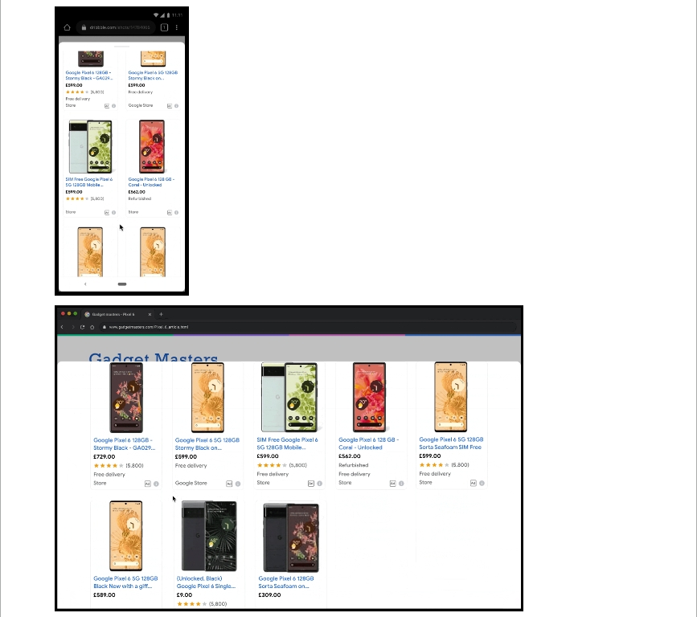Open a new tab with plus icon
Screen dimensions: 697x617
pos(162,314)
